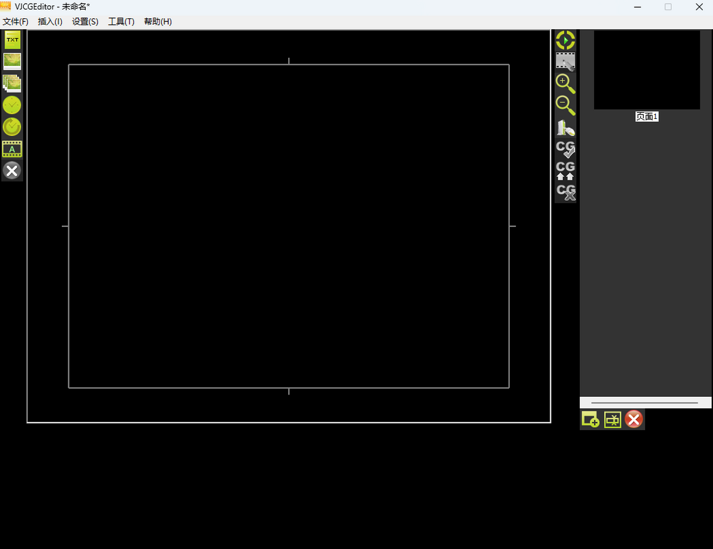The height and width of the screenshot is (549, 713).
Task: Add a clock element with plain clock icon
Action: (12, 105)
